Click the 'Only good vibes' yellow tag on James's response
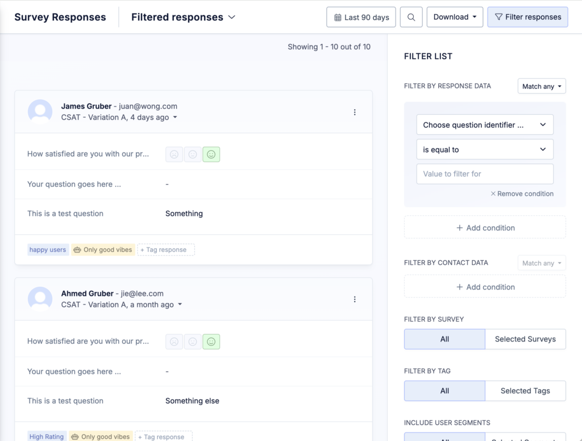582x441 pixels. click(103, 250)
